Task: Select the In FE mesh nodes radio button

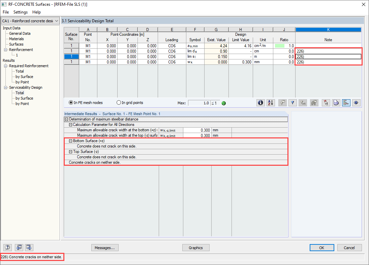Action: pos(70,103)
